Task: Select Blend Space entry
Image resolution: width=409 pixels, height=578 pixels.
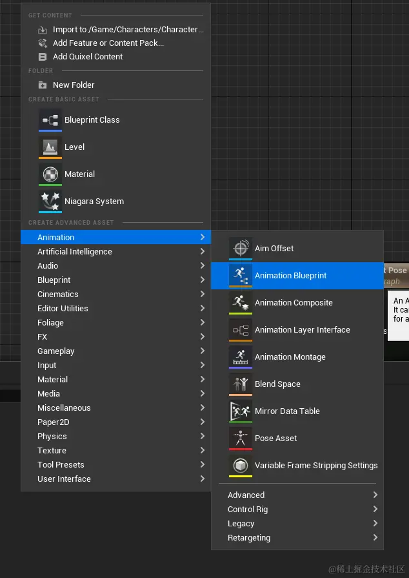Action: [297, 384]
